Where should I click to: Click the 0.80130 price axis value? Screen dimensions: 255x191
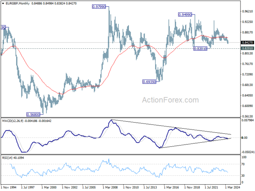coord(247,53)
